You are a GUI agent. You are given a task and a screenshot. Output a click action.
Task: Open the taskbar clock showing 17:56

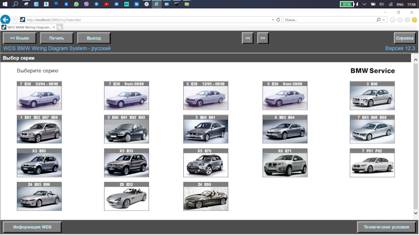coord(412,4)
